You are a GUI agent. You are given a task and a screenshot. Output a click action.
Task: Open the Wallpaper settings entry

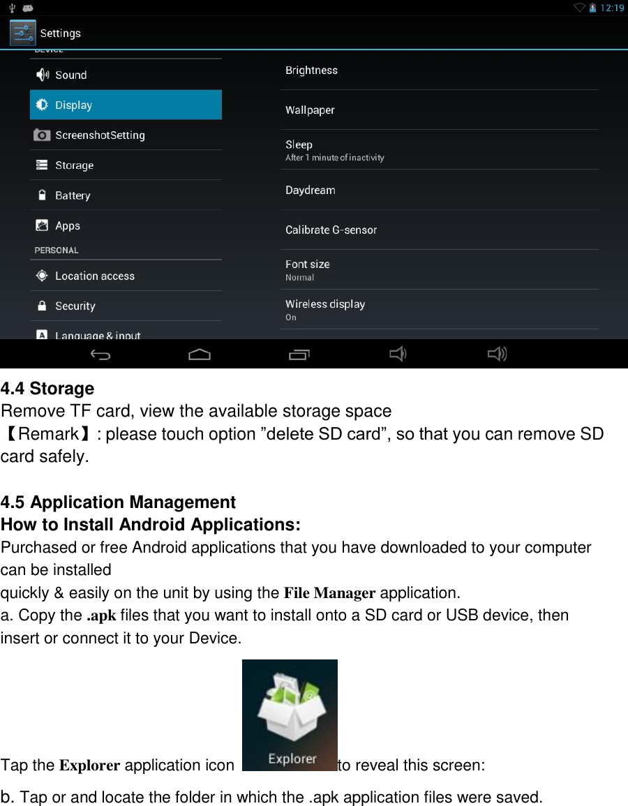440,110
